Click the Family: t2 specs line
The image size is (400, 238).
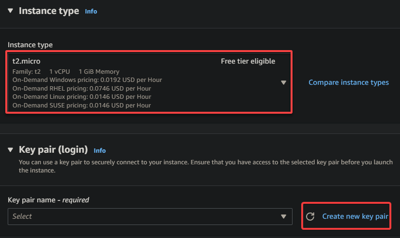(66, 72)
